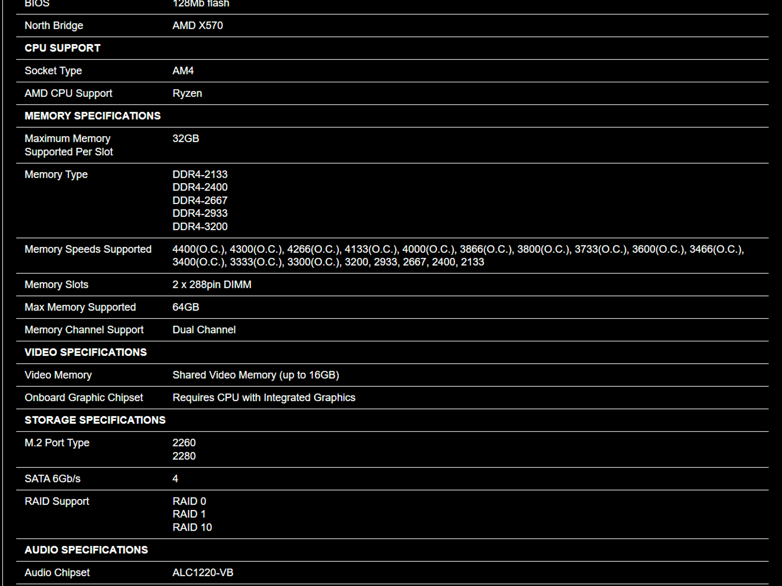
Task: Select Maximum Memory Supported Per Slot label
Action: [69, 145]
